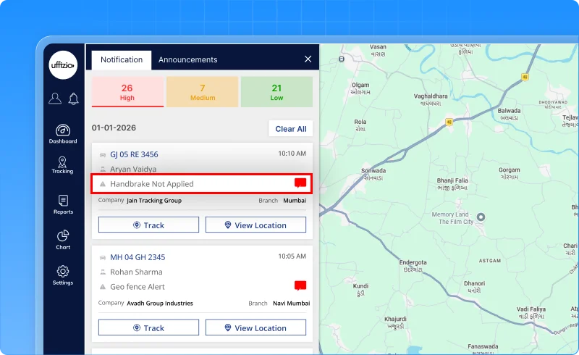This screenshot has width=579, height=355.
Task: Click company name Avadh Group Industries
Action: click(160, 304)
